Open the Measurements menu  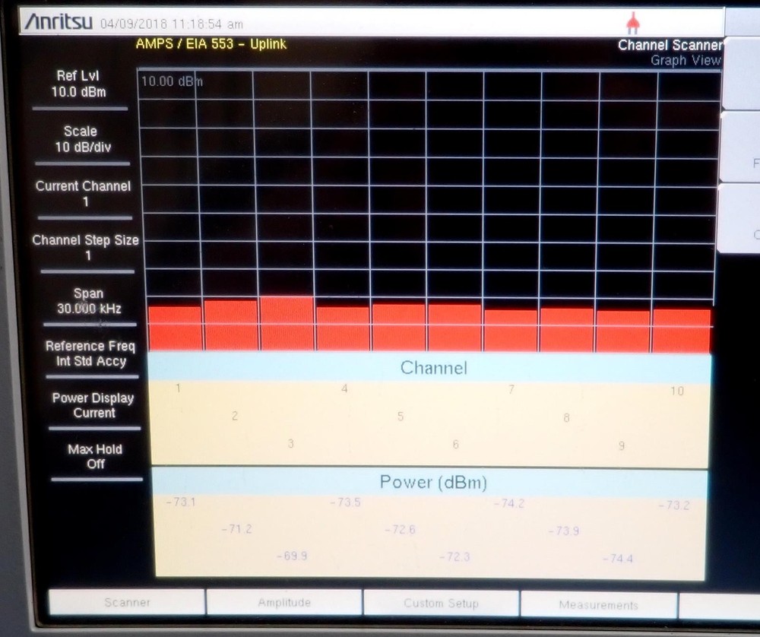tap(599, 604)
